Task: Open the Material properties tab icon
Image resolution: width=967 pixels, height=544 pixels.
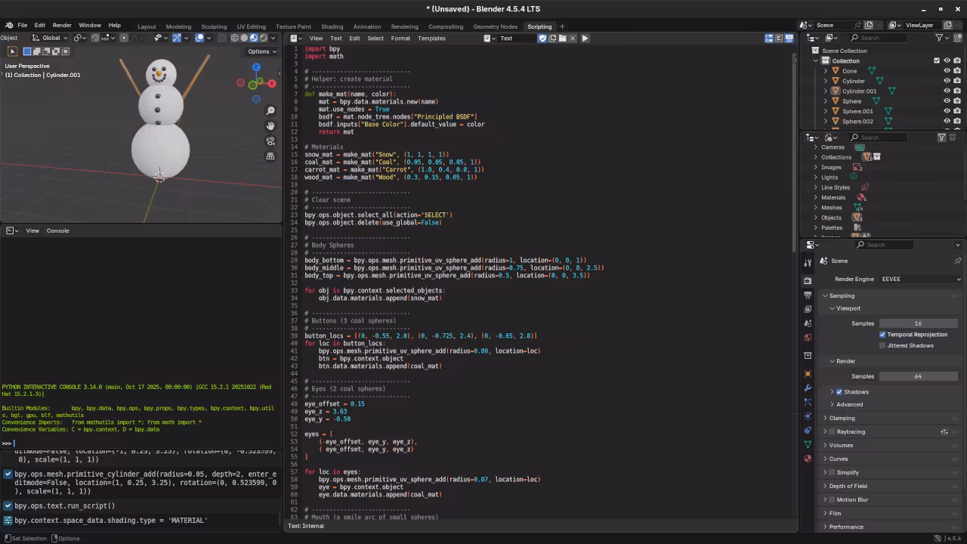Action: tap(808, 459)
